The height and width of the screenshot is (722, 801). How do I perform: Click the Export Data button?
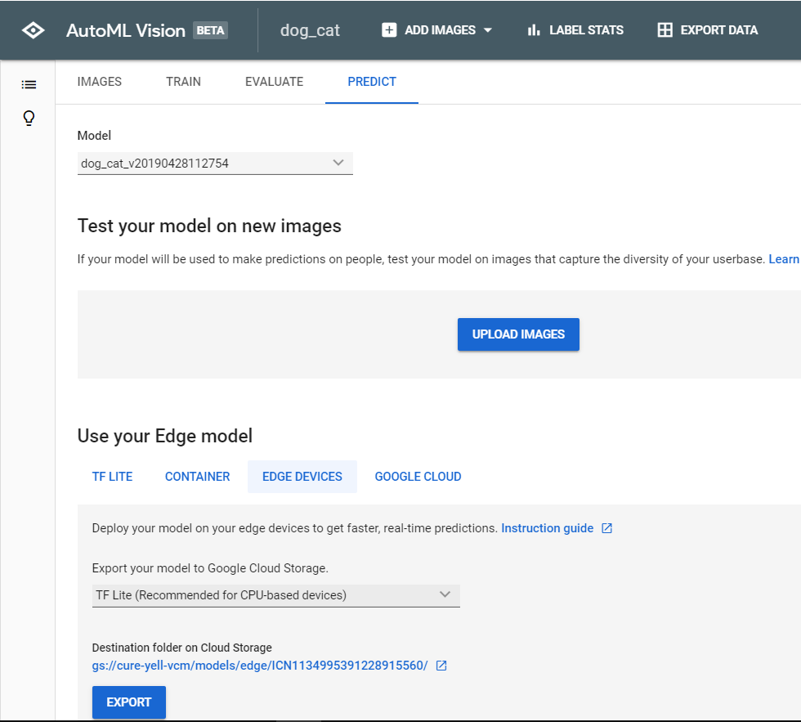click(x=708, y=30)
